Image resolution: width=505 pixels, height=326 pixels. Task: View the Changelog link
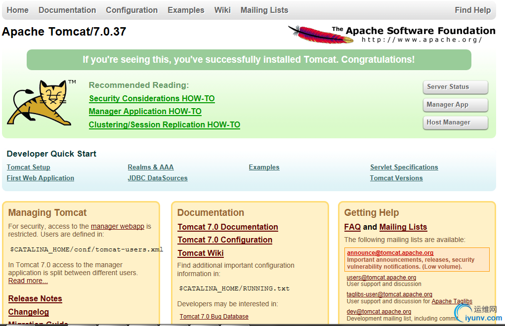[x=29, y=312]
